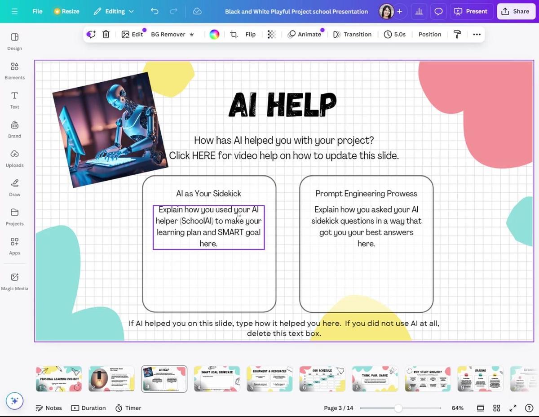Viewport: 539px width, 417px height.
Task: Select the 'Prompt Engineering Prowess' heading
Action: [366, 194]
